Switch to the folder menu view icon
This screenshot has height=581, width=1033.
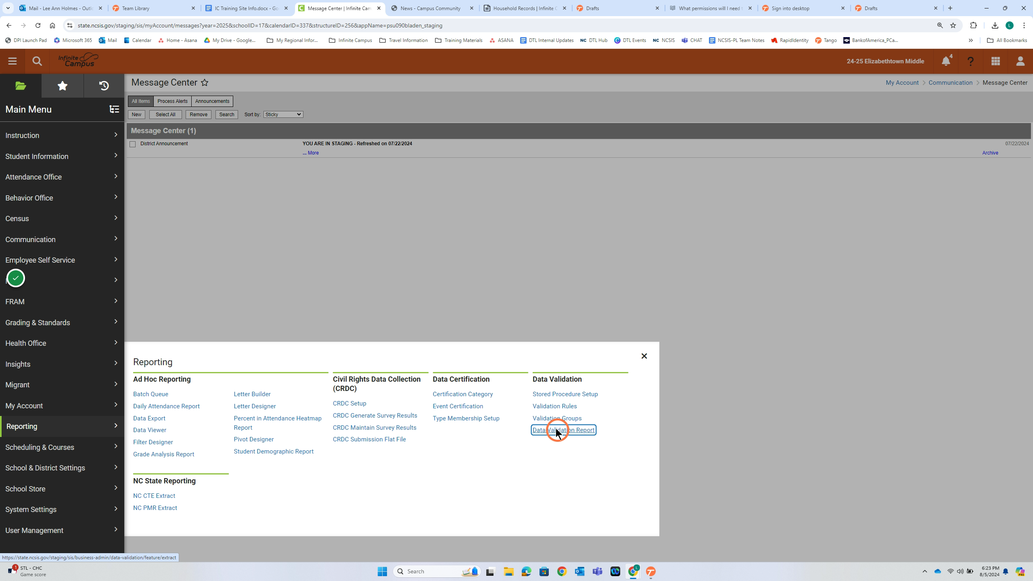21,86
